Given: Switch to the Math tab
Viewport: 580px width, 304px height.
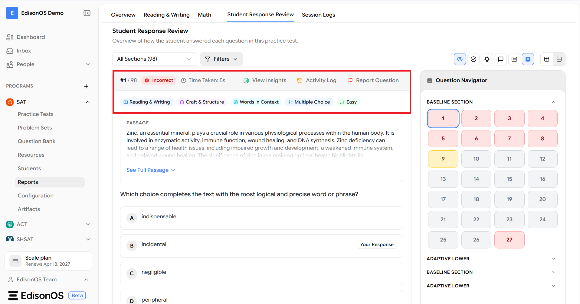Looking at the screenshot, I should (205, 15).
